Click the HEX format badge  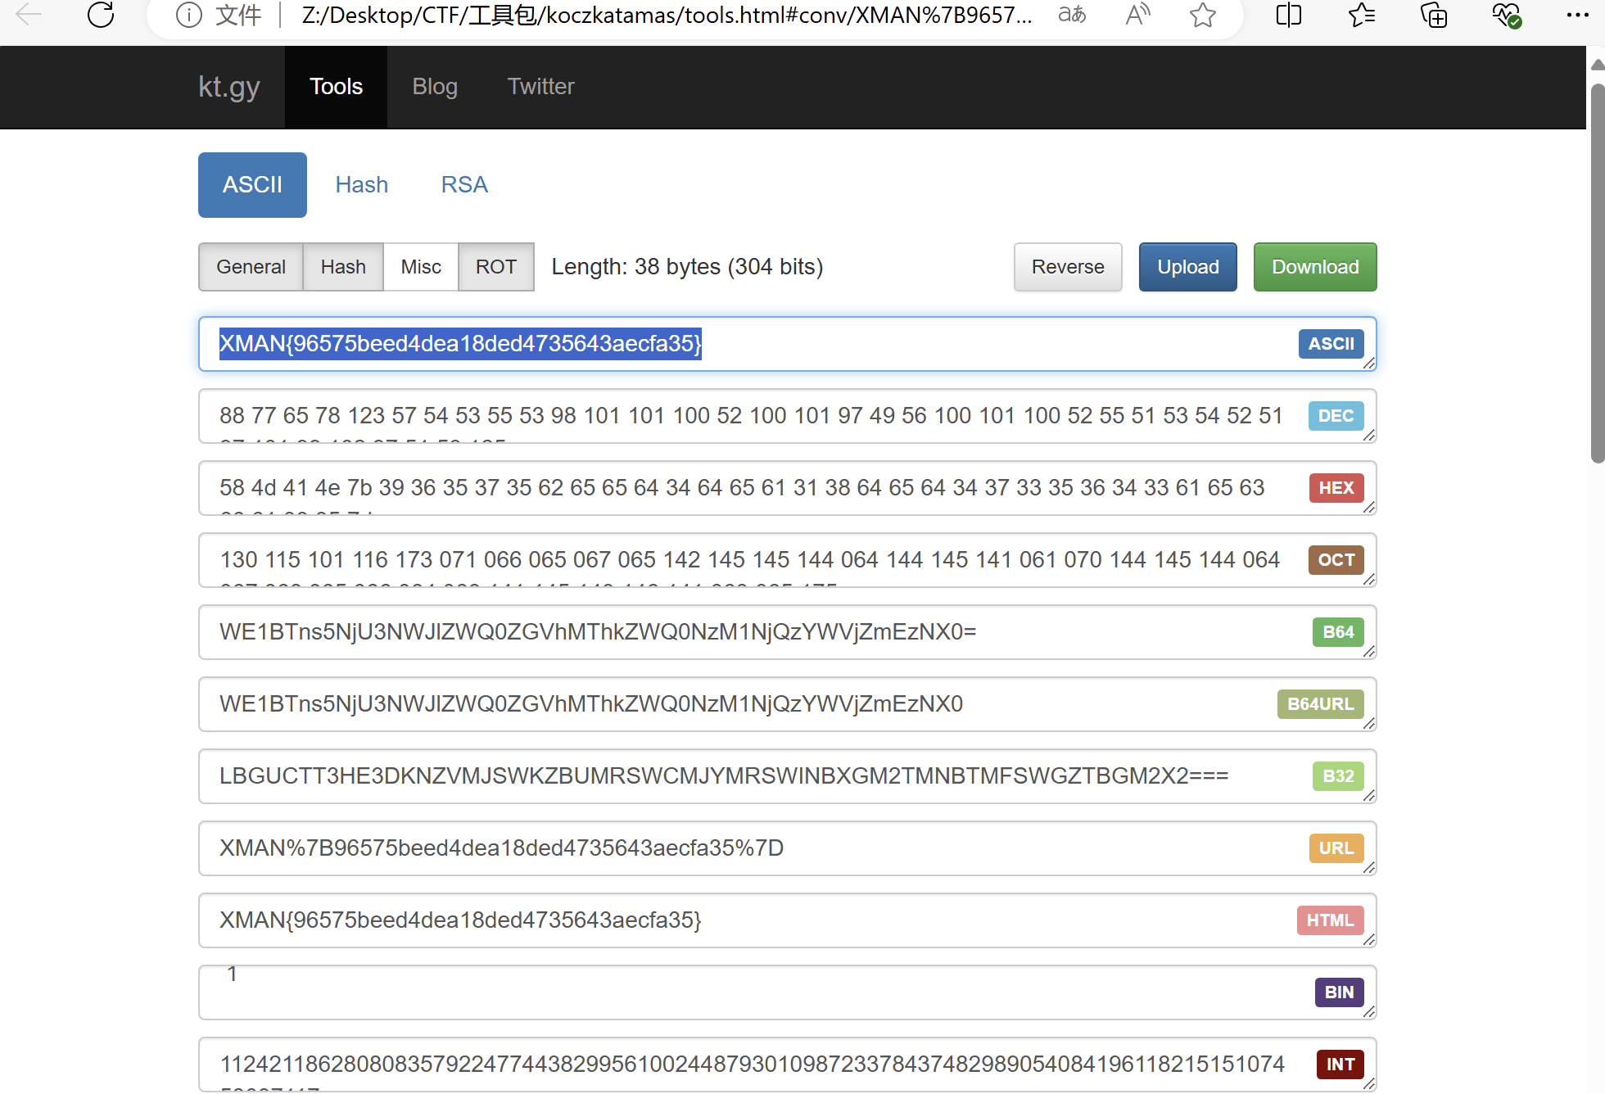[x=1336, y=487]
